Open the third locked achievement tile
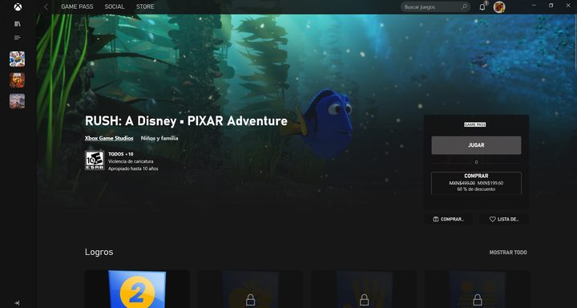 364,290
